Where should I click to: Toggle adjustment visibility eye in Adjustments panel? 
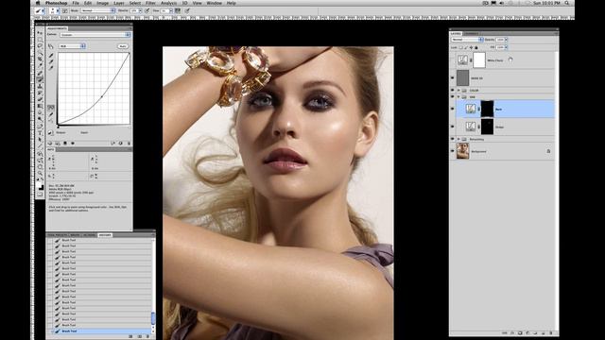pyautogui.click(x=73, y=143)
